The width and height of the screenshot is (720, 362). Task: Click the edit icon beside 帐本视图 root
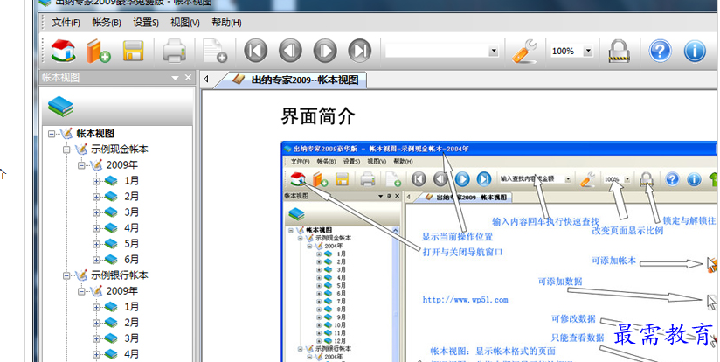tap(66, 133)
